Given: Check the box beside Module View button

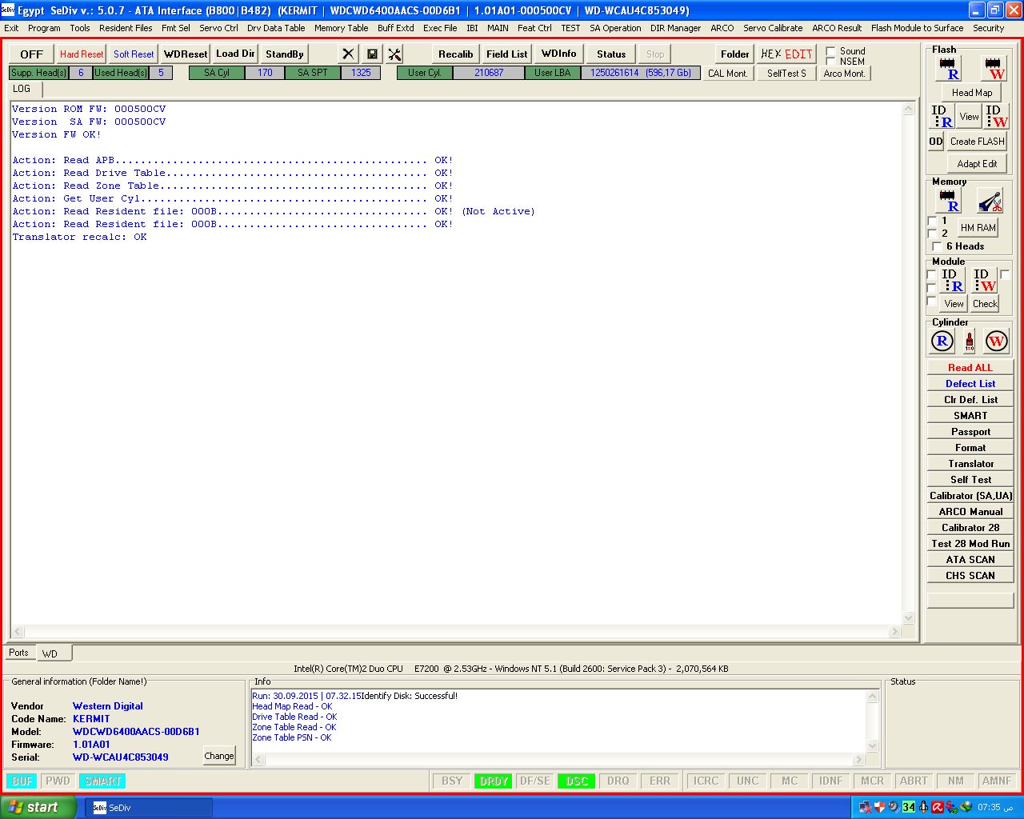Looking at the screenshot, I should coord(931,302).
